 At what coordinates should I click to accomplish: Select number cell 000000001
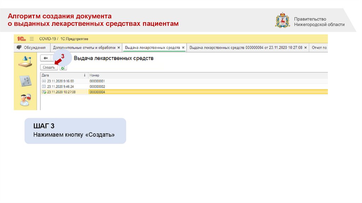click(x=97, y=81)
